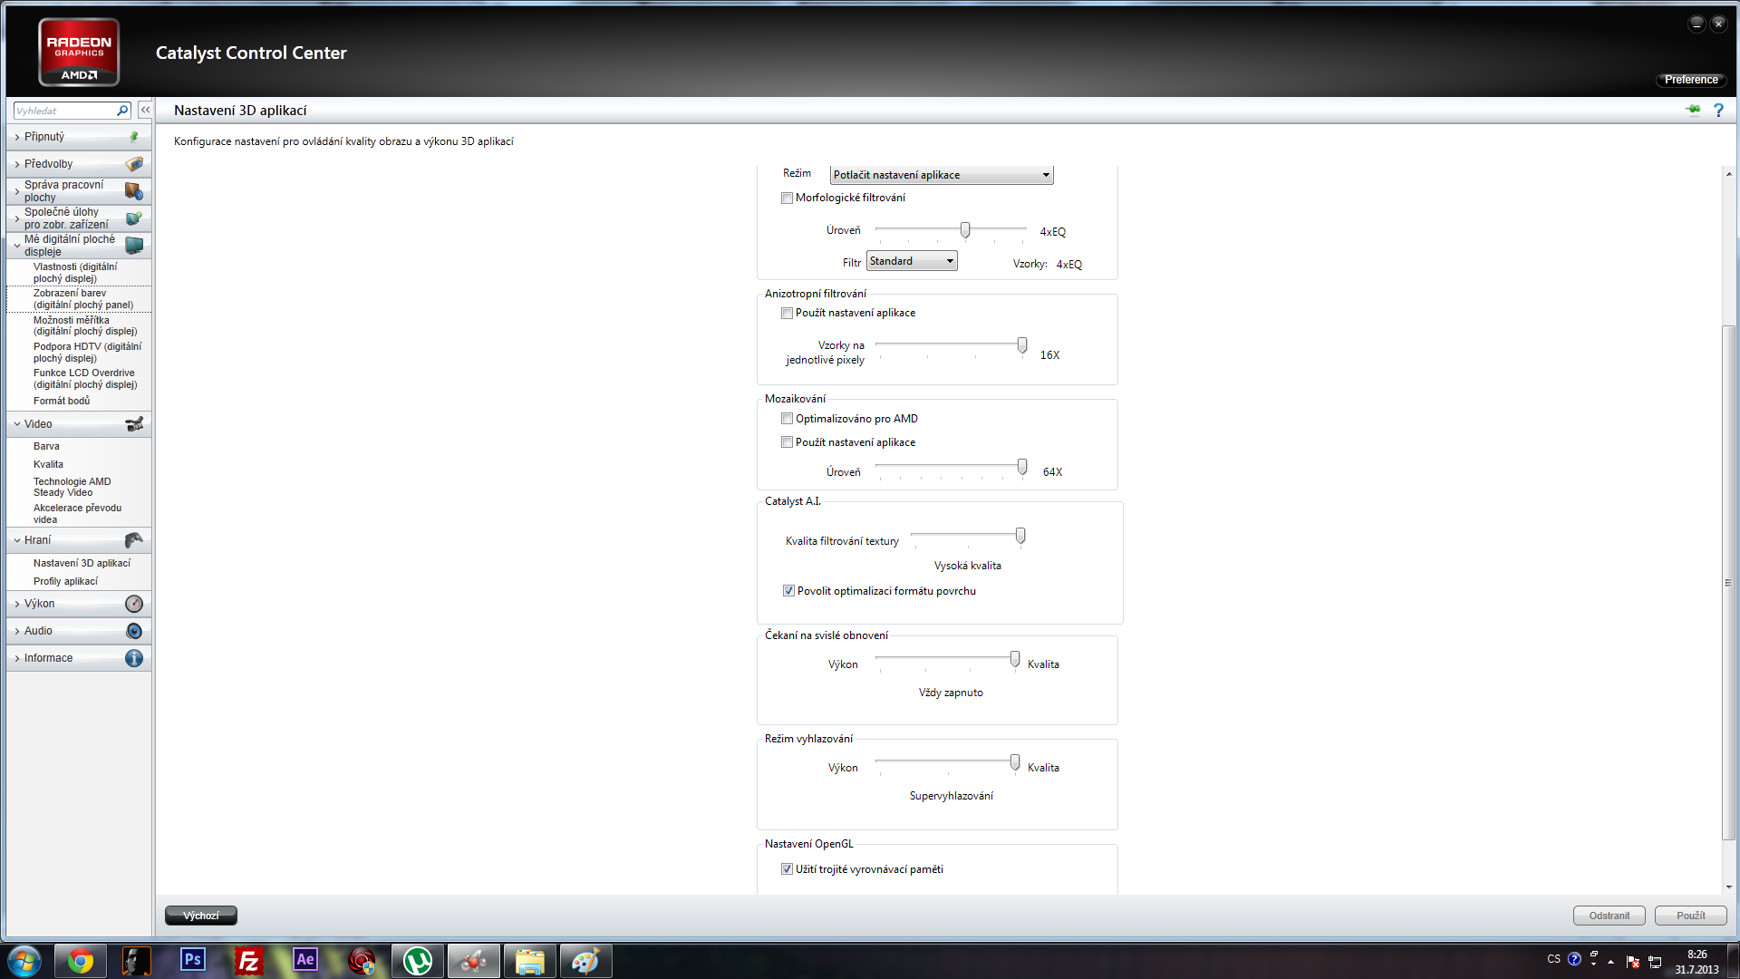Click the Výchozí defaults button
The width and height of the screenshot is (1740, 979).
click(201, 916)
